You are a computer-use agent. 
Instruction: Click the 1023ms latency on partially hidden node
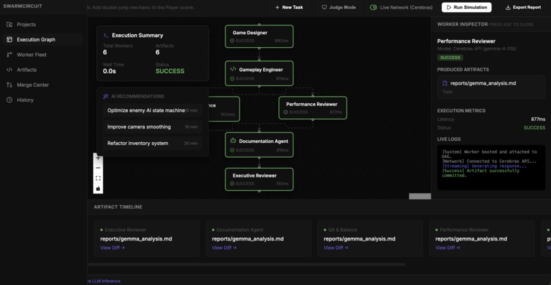point(228,114)
